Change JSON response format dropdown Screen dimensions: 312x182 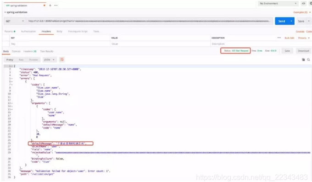coord(50,59)
